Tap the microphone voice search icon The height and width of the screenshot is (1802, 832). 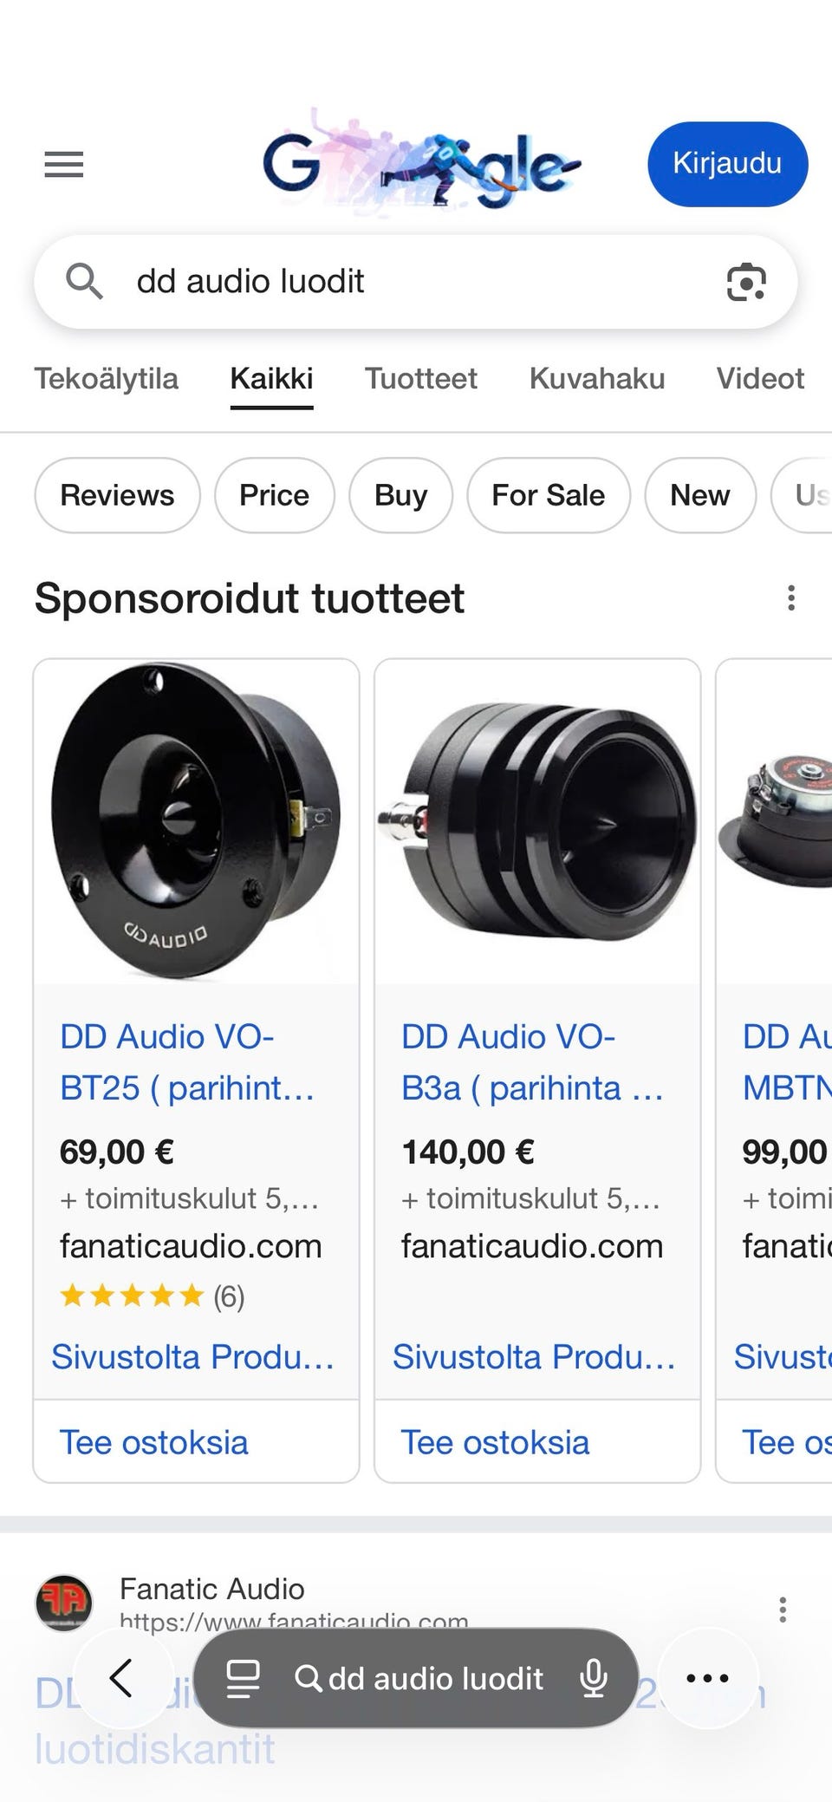594,1678
